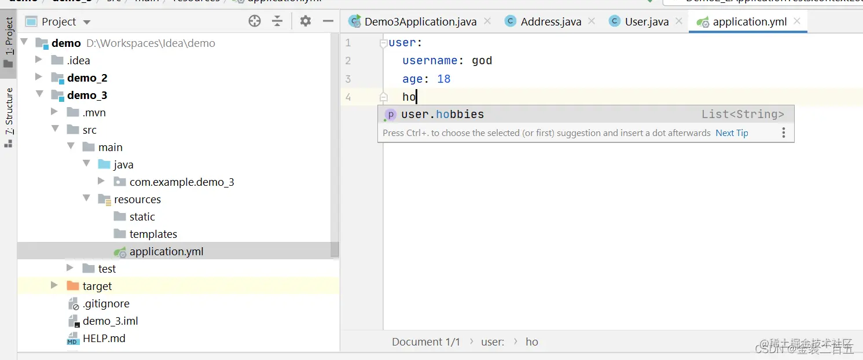863x360 pixels.
Task: Collapse the src folder
Action: (x=55, y=128)
